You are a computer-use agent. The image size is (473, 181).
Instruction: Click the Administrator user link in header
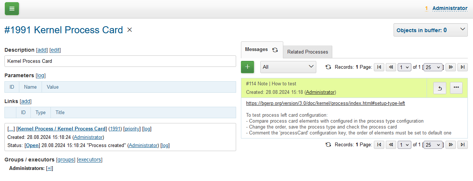click(450, 8)
